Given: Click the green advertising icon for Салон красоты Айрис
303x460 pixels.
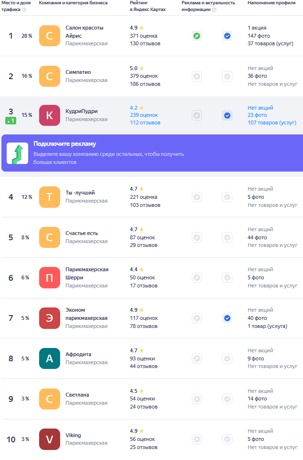Looking at the screenshot, I should pos(197,36).
